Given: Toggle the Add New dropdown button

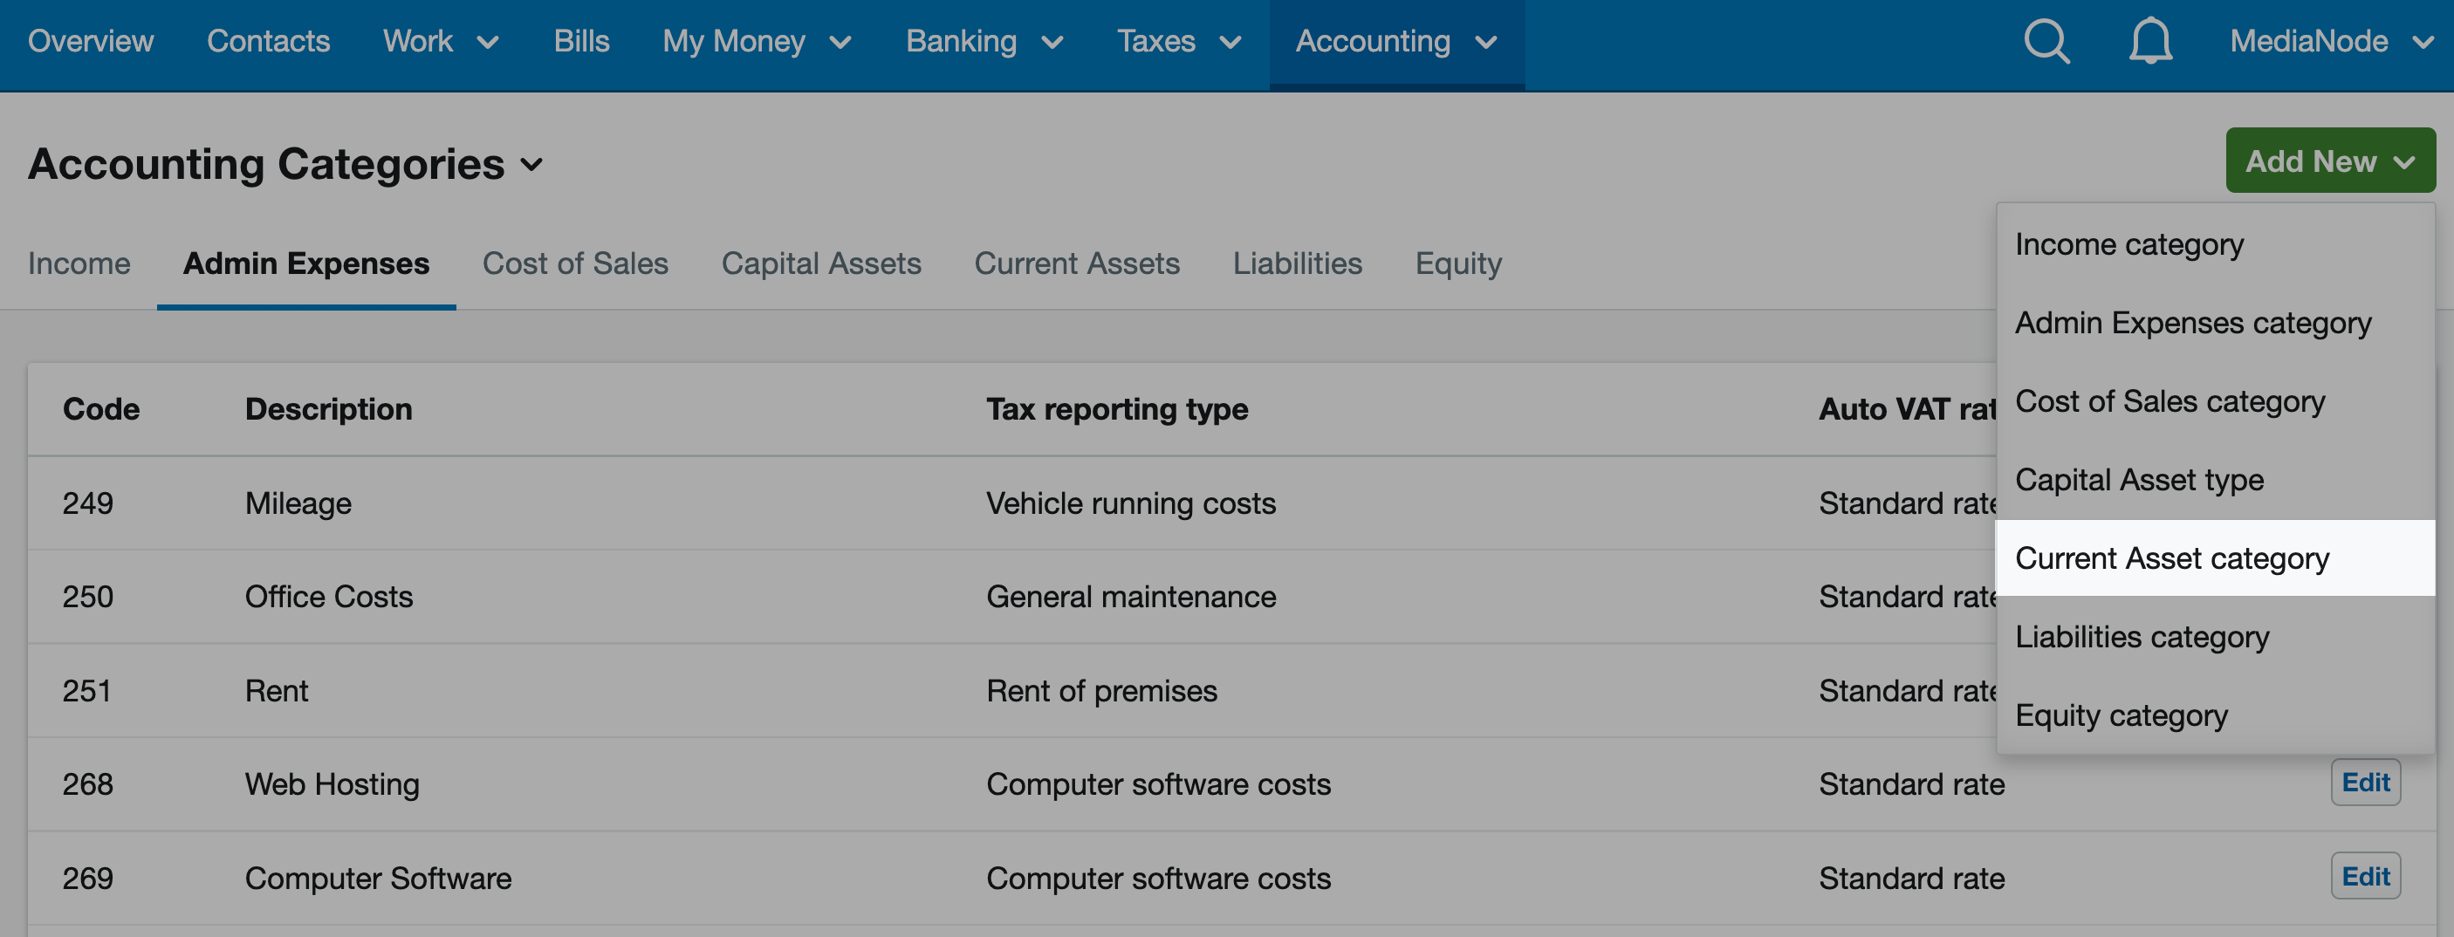Looking at the screenshot, I should coord(2330,161).
